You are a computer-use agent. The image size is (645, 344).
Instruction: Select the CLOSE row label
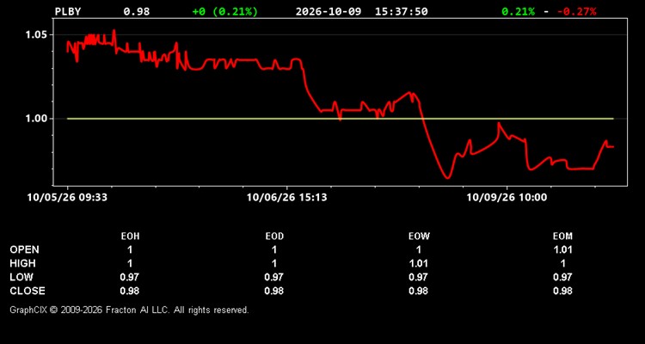pyautogui.click(x=28, y=291)
